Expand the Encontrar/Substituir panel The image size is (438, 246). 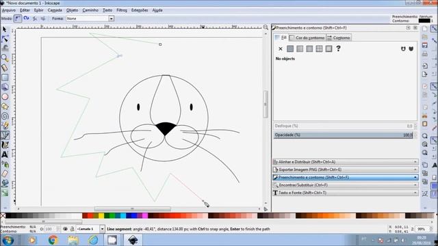pyautogui.click(x=345, y=185)
